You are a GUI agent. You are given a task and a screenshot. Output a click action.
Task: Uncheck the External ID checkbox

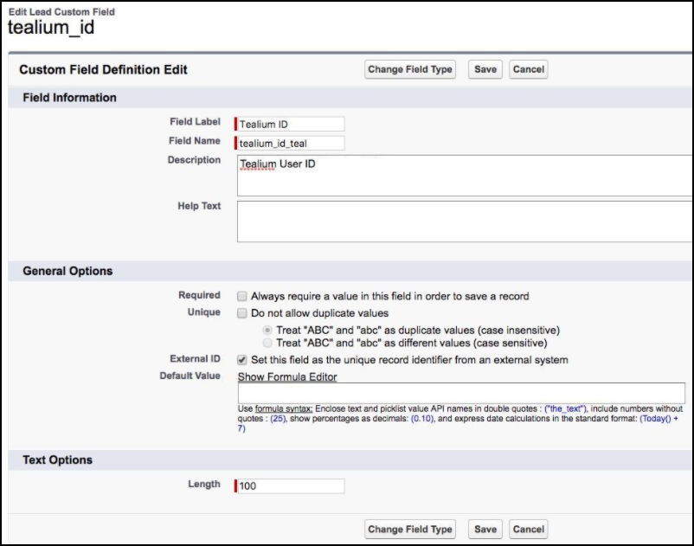pyautogui.click(x=243, y=360)
